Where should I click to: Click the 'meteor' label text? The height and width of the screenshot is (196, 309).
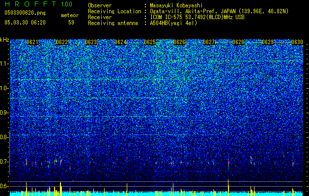tap(70, 15)
